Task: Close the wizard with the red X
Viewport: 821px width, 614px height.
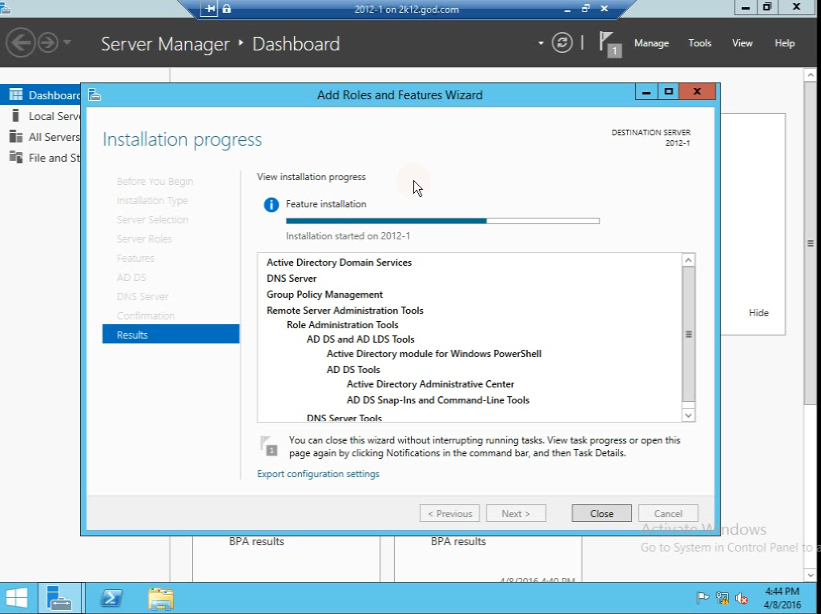Action: point(697,92)
